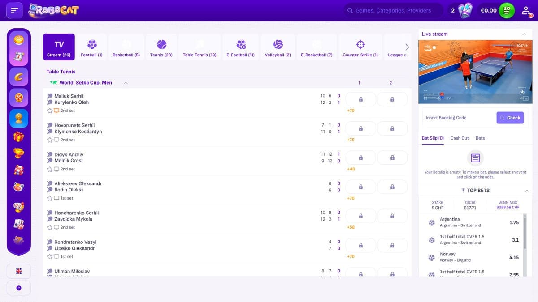Image resolution: width=538 pixels, height=302 pixels.
Task: Open the roulette wheel icon in sidebar
Action: click(x=19, y=97)
